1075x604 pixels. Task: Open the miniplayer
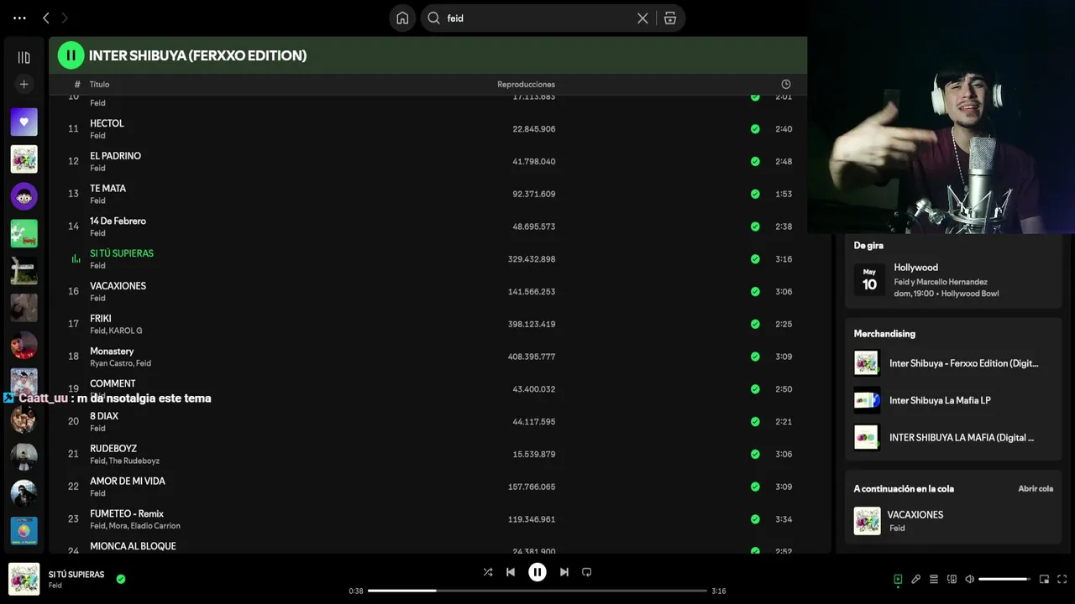1044,579
